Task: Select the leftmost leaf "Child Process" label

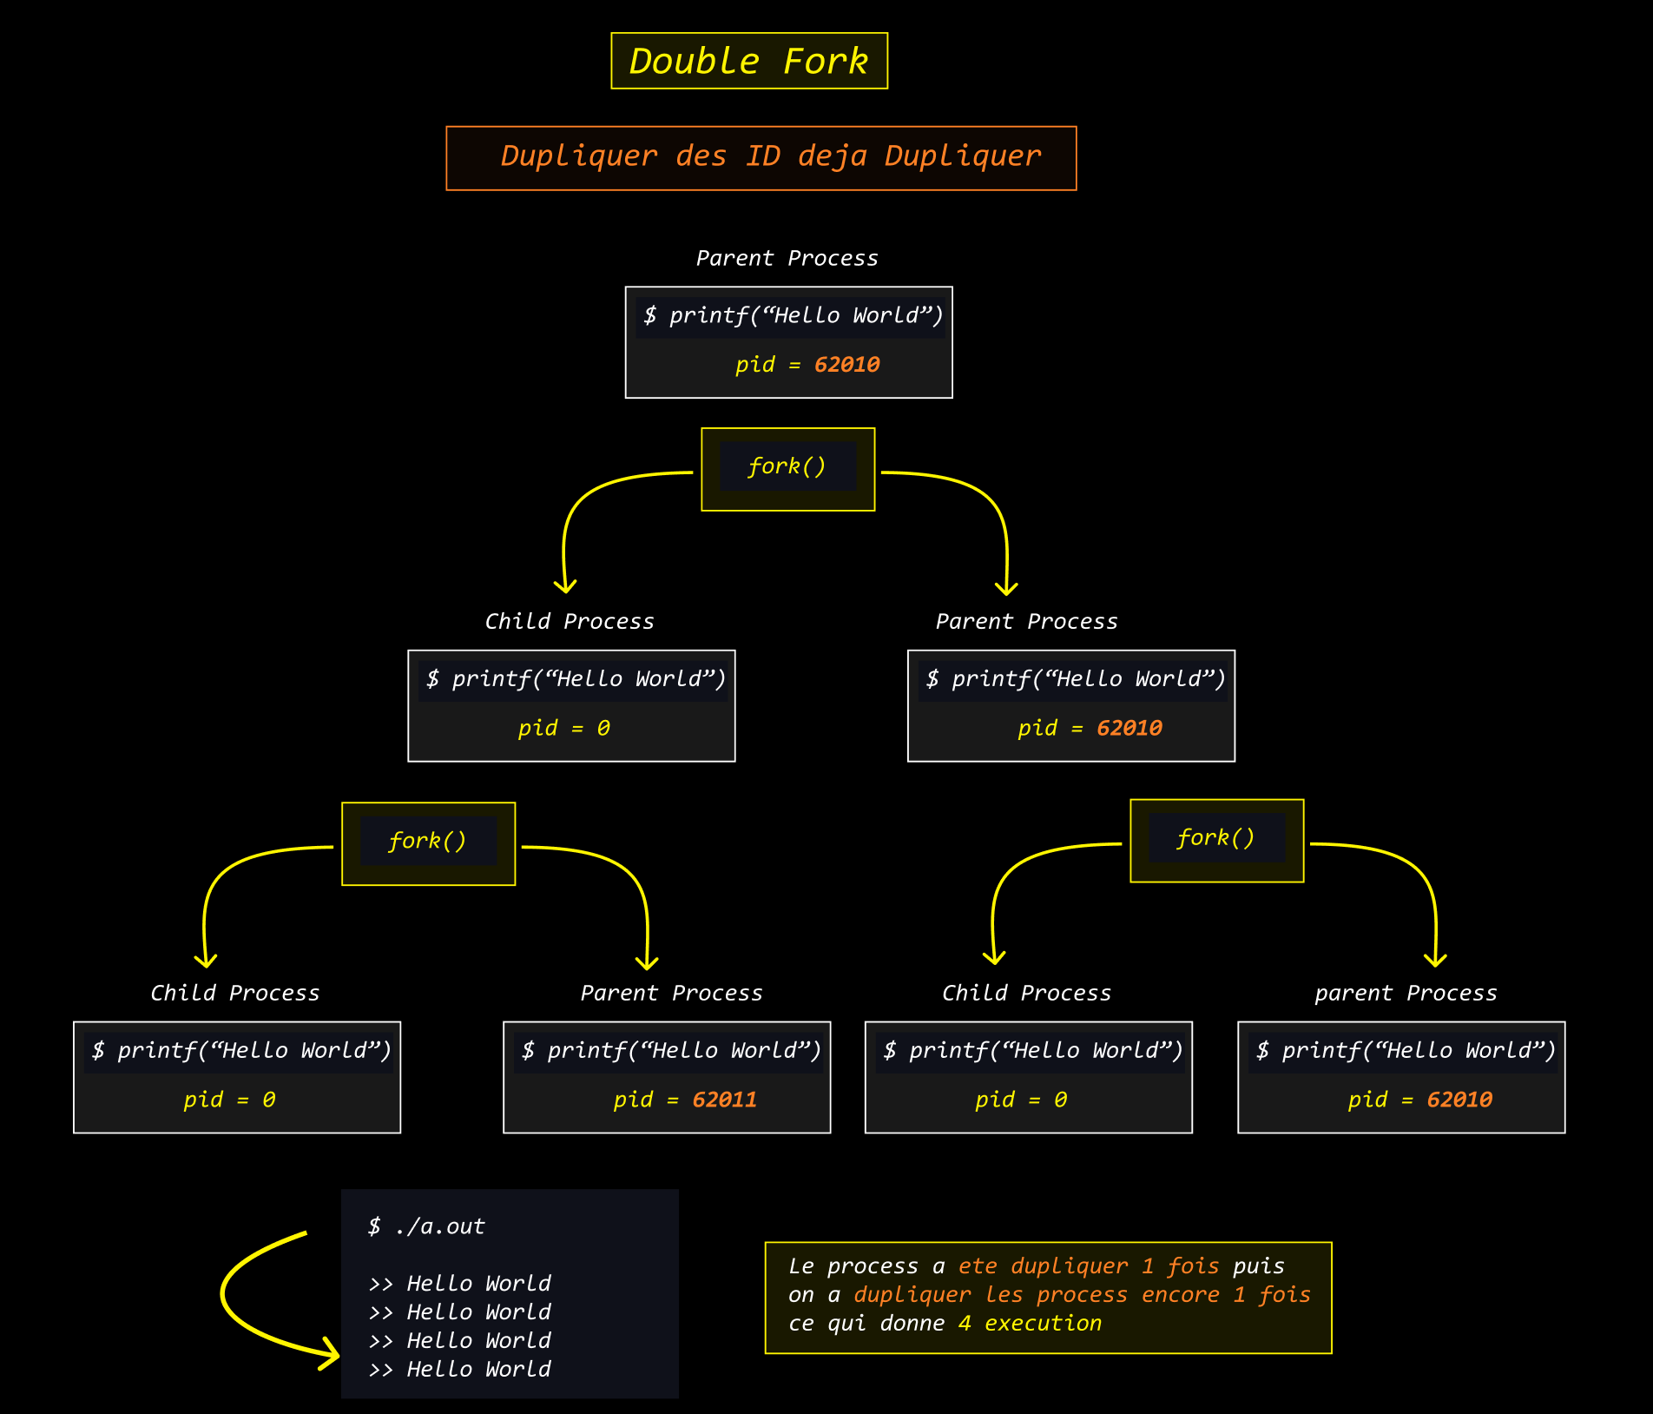Action: [x=234, y=993]
